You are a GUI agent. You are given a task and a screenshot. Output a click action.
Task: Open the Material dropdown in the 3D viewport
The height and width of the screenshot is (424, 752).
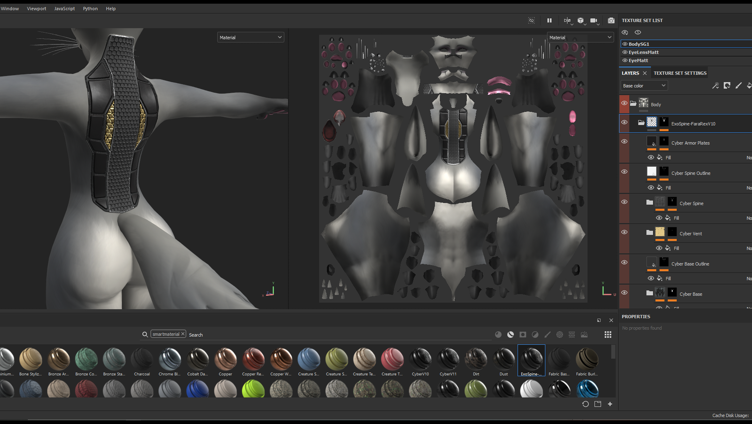pos(251,38)
